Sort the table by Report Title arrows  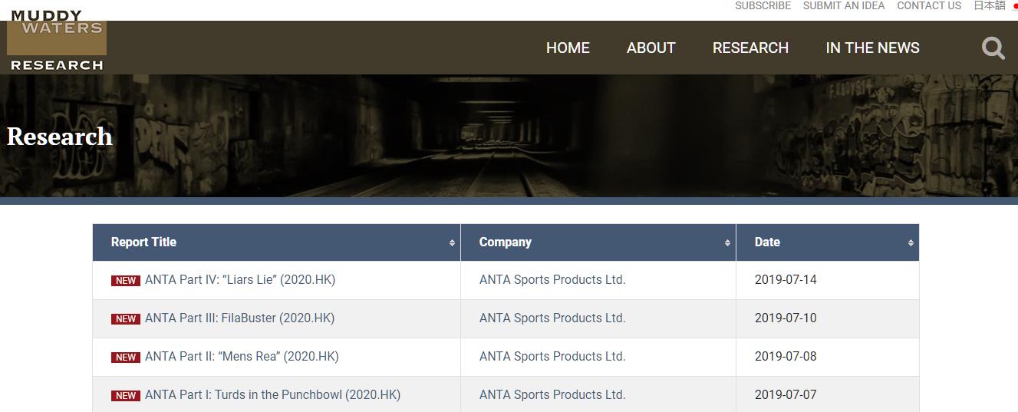click(452, 242)
